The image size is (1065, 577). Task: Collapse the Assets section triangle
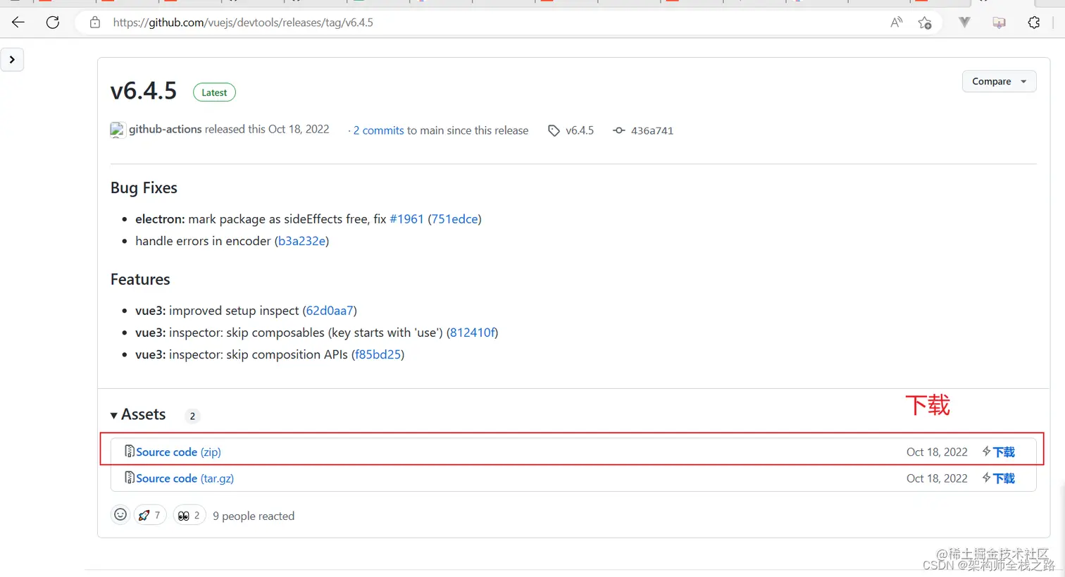(114, 416)
